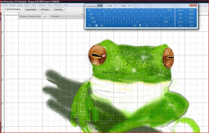Tap the right arrow key
This screenshot has width=209, height=133.
coord(171,25)
